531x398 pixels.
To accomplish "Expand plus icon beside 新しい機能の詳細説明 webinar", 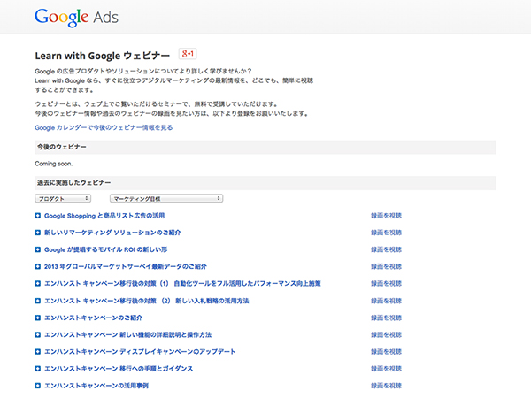I will click(x=37, y=334).
